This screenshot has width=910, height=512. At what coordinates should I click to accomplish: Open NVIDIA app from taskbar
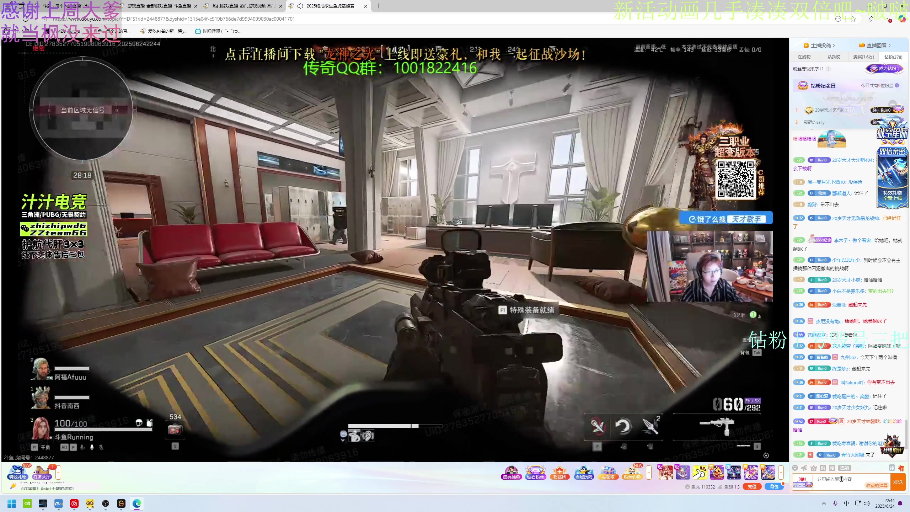pos(27,503)
